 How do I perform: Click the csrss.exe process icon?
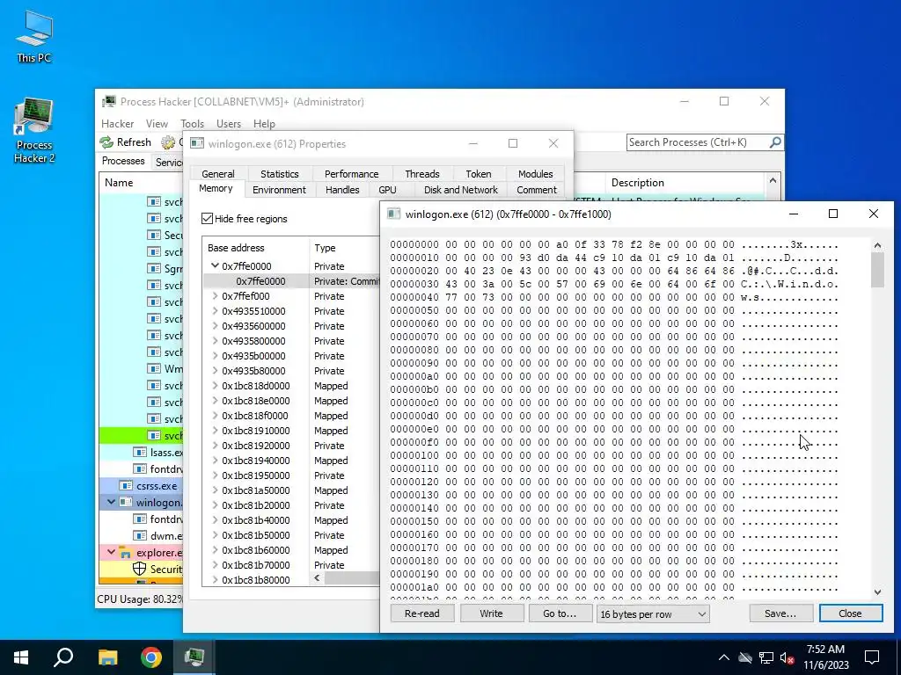pos(126,485)
